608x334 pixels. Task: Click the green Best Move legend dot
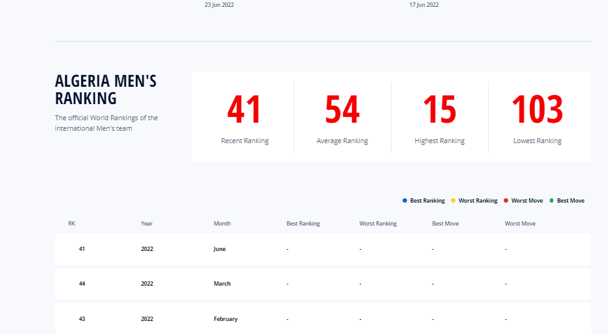coord(552,201)
